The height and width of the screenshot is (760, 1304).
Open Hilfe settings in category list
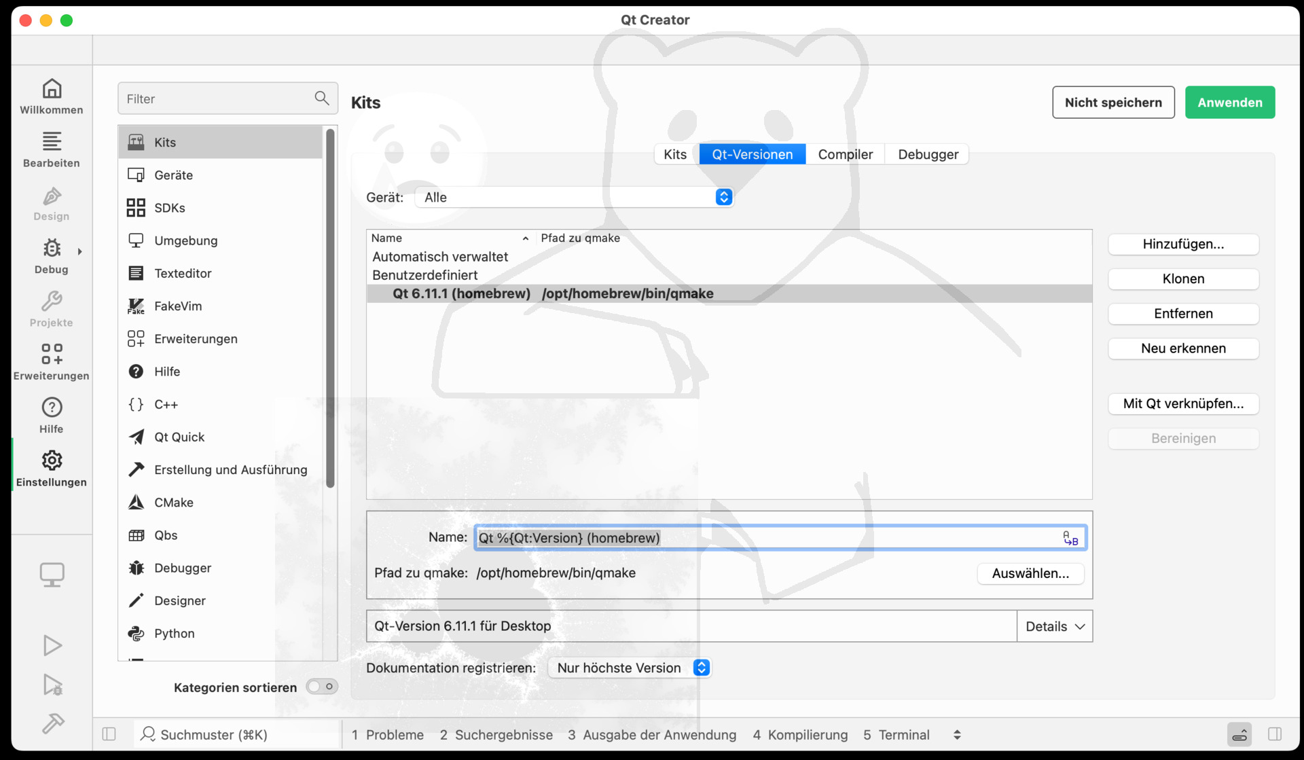tap(220, 372)
